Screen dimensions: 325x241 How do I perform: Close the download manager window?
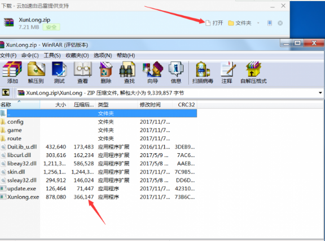(283, 6)
